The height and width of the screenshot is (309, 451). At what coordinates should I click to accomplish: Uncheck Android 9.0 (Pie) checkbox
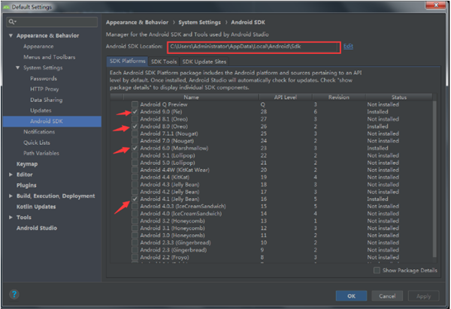click(x=135, y=111)
